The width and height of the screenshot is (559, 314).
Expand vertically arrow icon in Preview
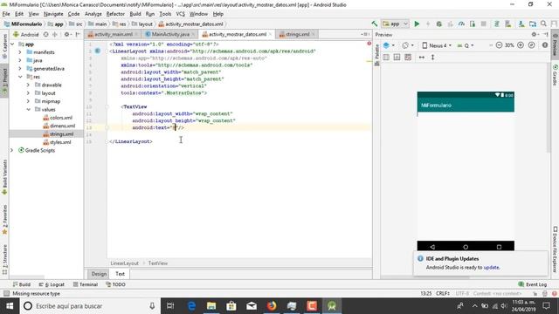pyautogui.click(x=433, y=58)
